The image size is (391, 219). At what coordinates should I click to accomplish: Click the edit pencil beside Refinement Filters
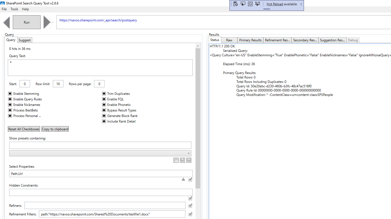click(190, 214)
